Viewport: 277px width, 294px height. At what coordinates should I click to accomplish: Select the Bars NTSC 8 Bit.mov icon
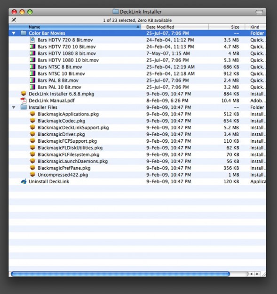click(32, 67)
